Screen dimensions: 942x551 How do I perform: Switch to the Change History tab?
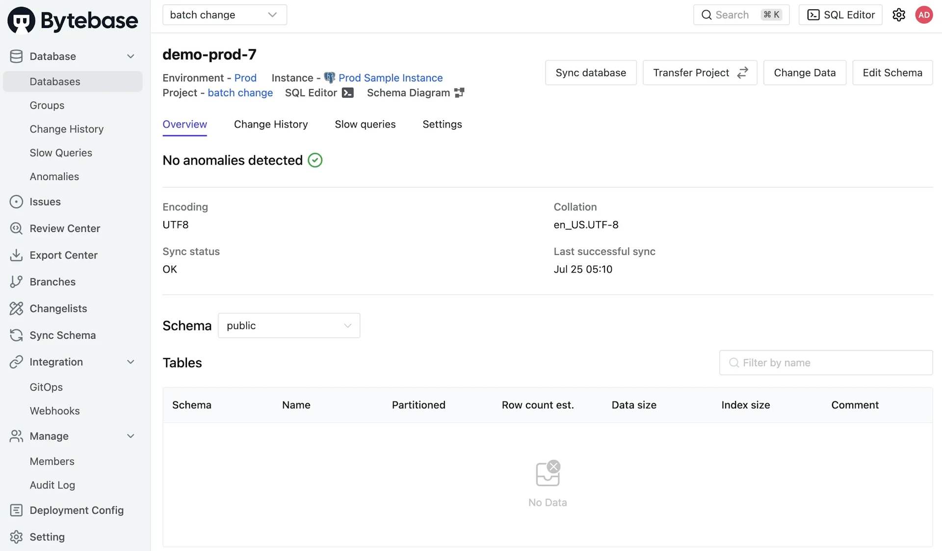[270, 124]
